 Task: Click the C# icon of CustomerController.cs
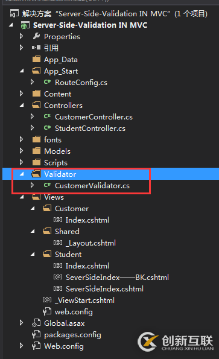click(48, 116)
